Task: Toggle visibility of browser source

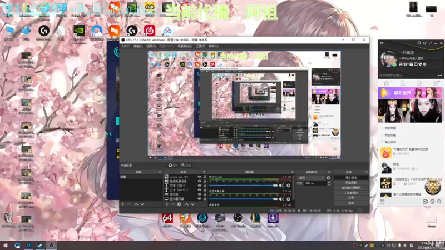Action: [x=200, y=194]
